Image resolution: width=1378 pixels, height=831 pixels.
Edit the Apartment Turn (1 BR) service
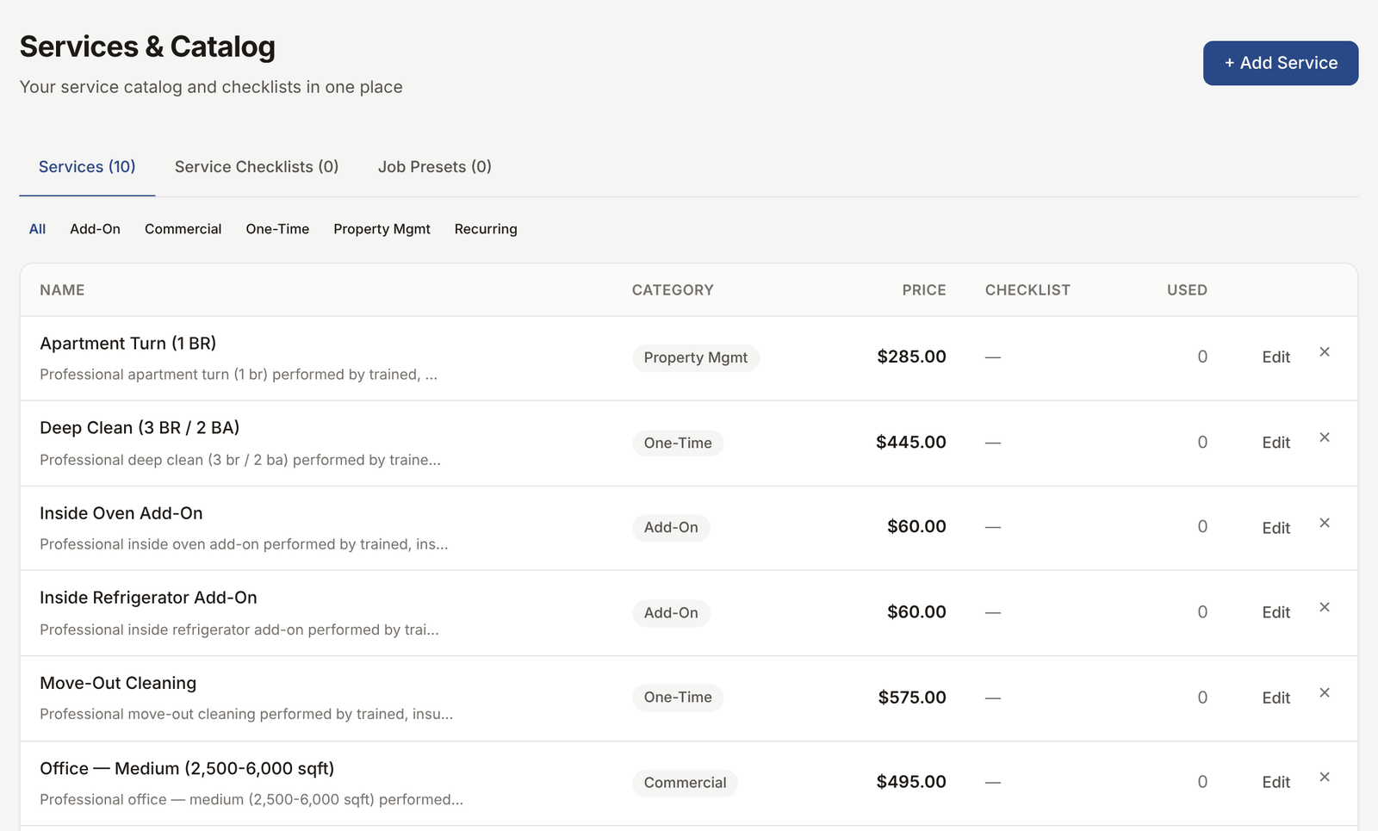pyautogui.click(x=1276, y=357)
